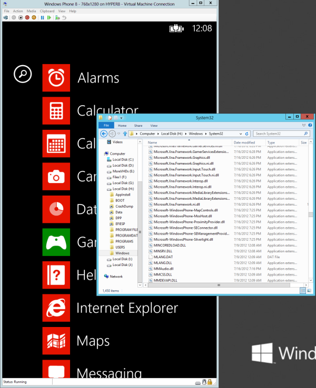Click the horizontal scrollbar of file list
Image resolution: width=316 pixels, height=388 pixels.
(219, 285)
